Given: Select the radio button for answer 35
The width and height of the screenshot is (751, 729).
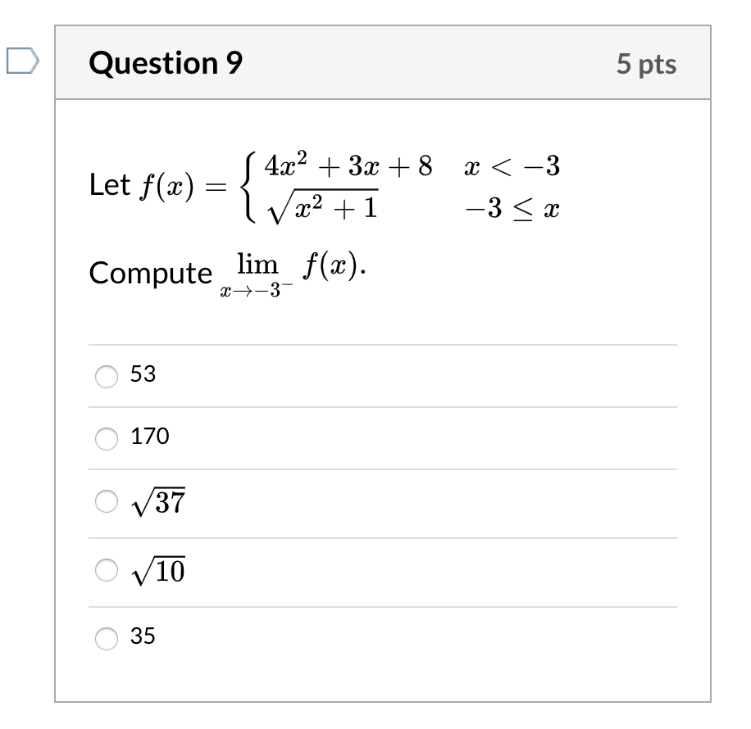Looking at the screenshot, I should click(x=105, y=637).
